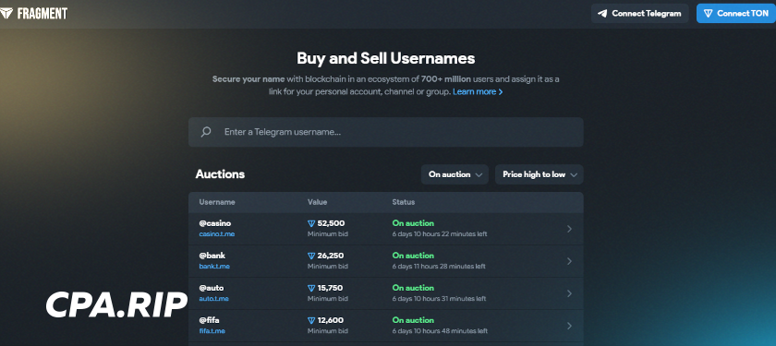Open the auto.t.me link
Screen dimensions: 776x346
coord(213,299)
